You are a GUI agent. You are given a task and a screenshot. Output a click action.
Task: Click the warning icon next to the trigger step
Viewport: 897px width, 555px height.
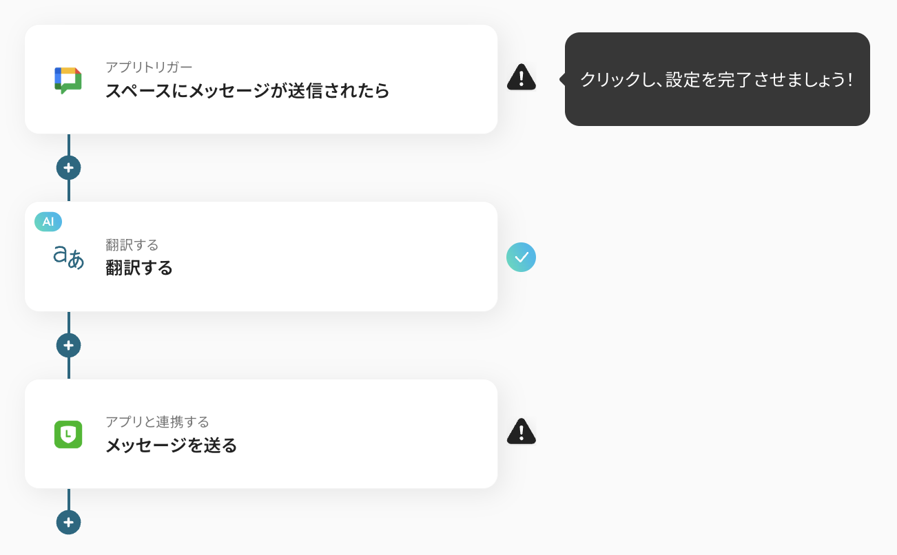pyautogui.click(x=522, y=78)
